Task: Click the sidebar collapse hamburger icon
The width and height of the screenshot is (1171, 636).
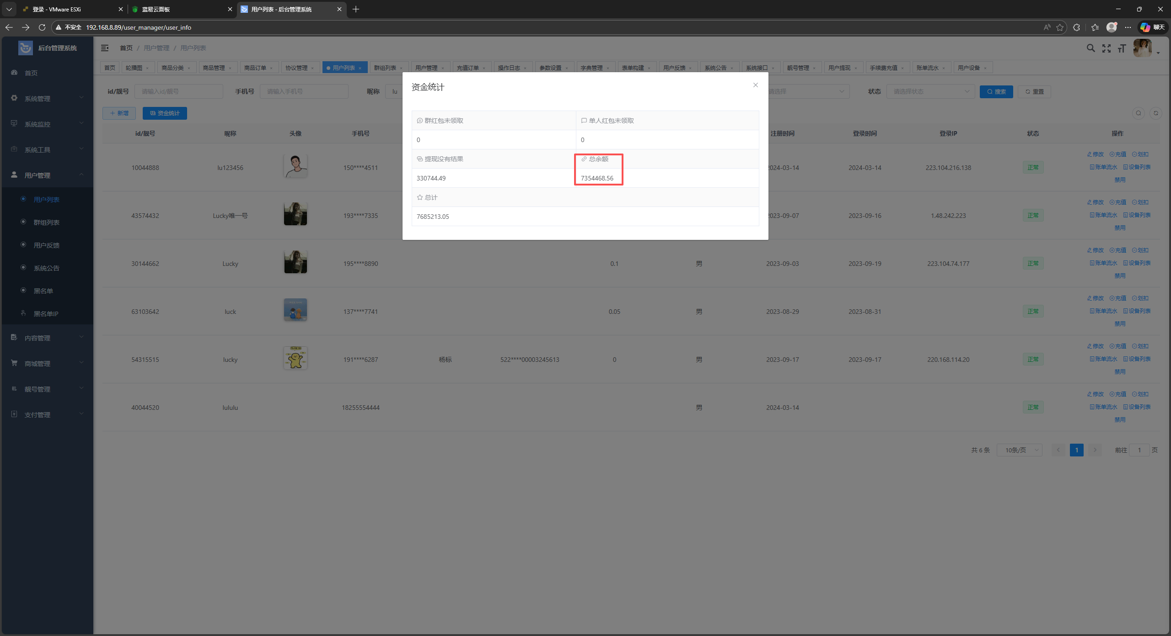Action: tap(105, 48)
